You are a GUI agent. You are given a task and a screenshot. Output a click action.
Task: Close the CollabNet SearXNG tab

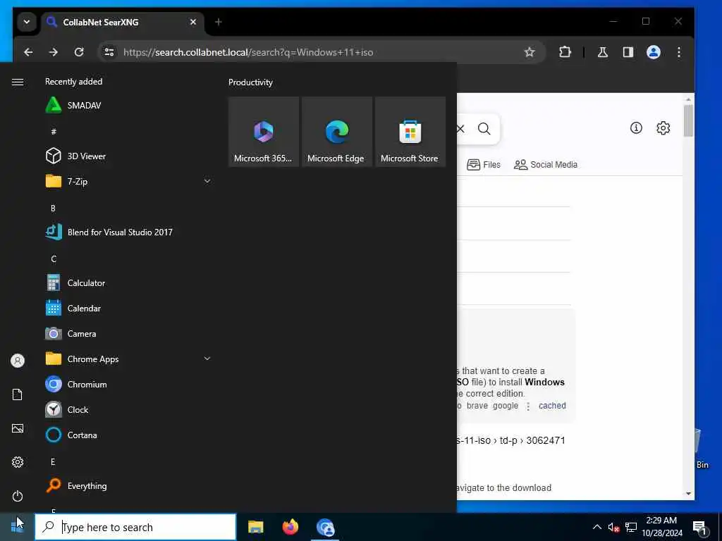point(193,22)
